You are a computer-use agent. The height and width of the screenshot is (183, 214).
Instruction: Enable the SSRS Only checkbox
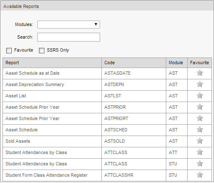tap(41, 50)
